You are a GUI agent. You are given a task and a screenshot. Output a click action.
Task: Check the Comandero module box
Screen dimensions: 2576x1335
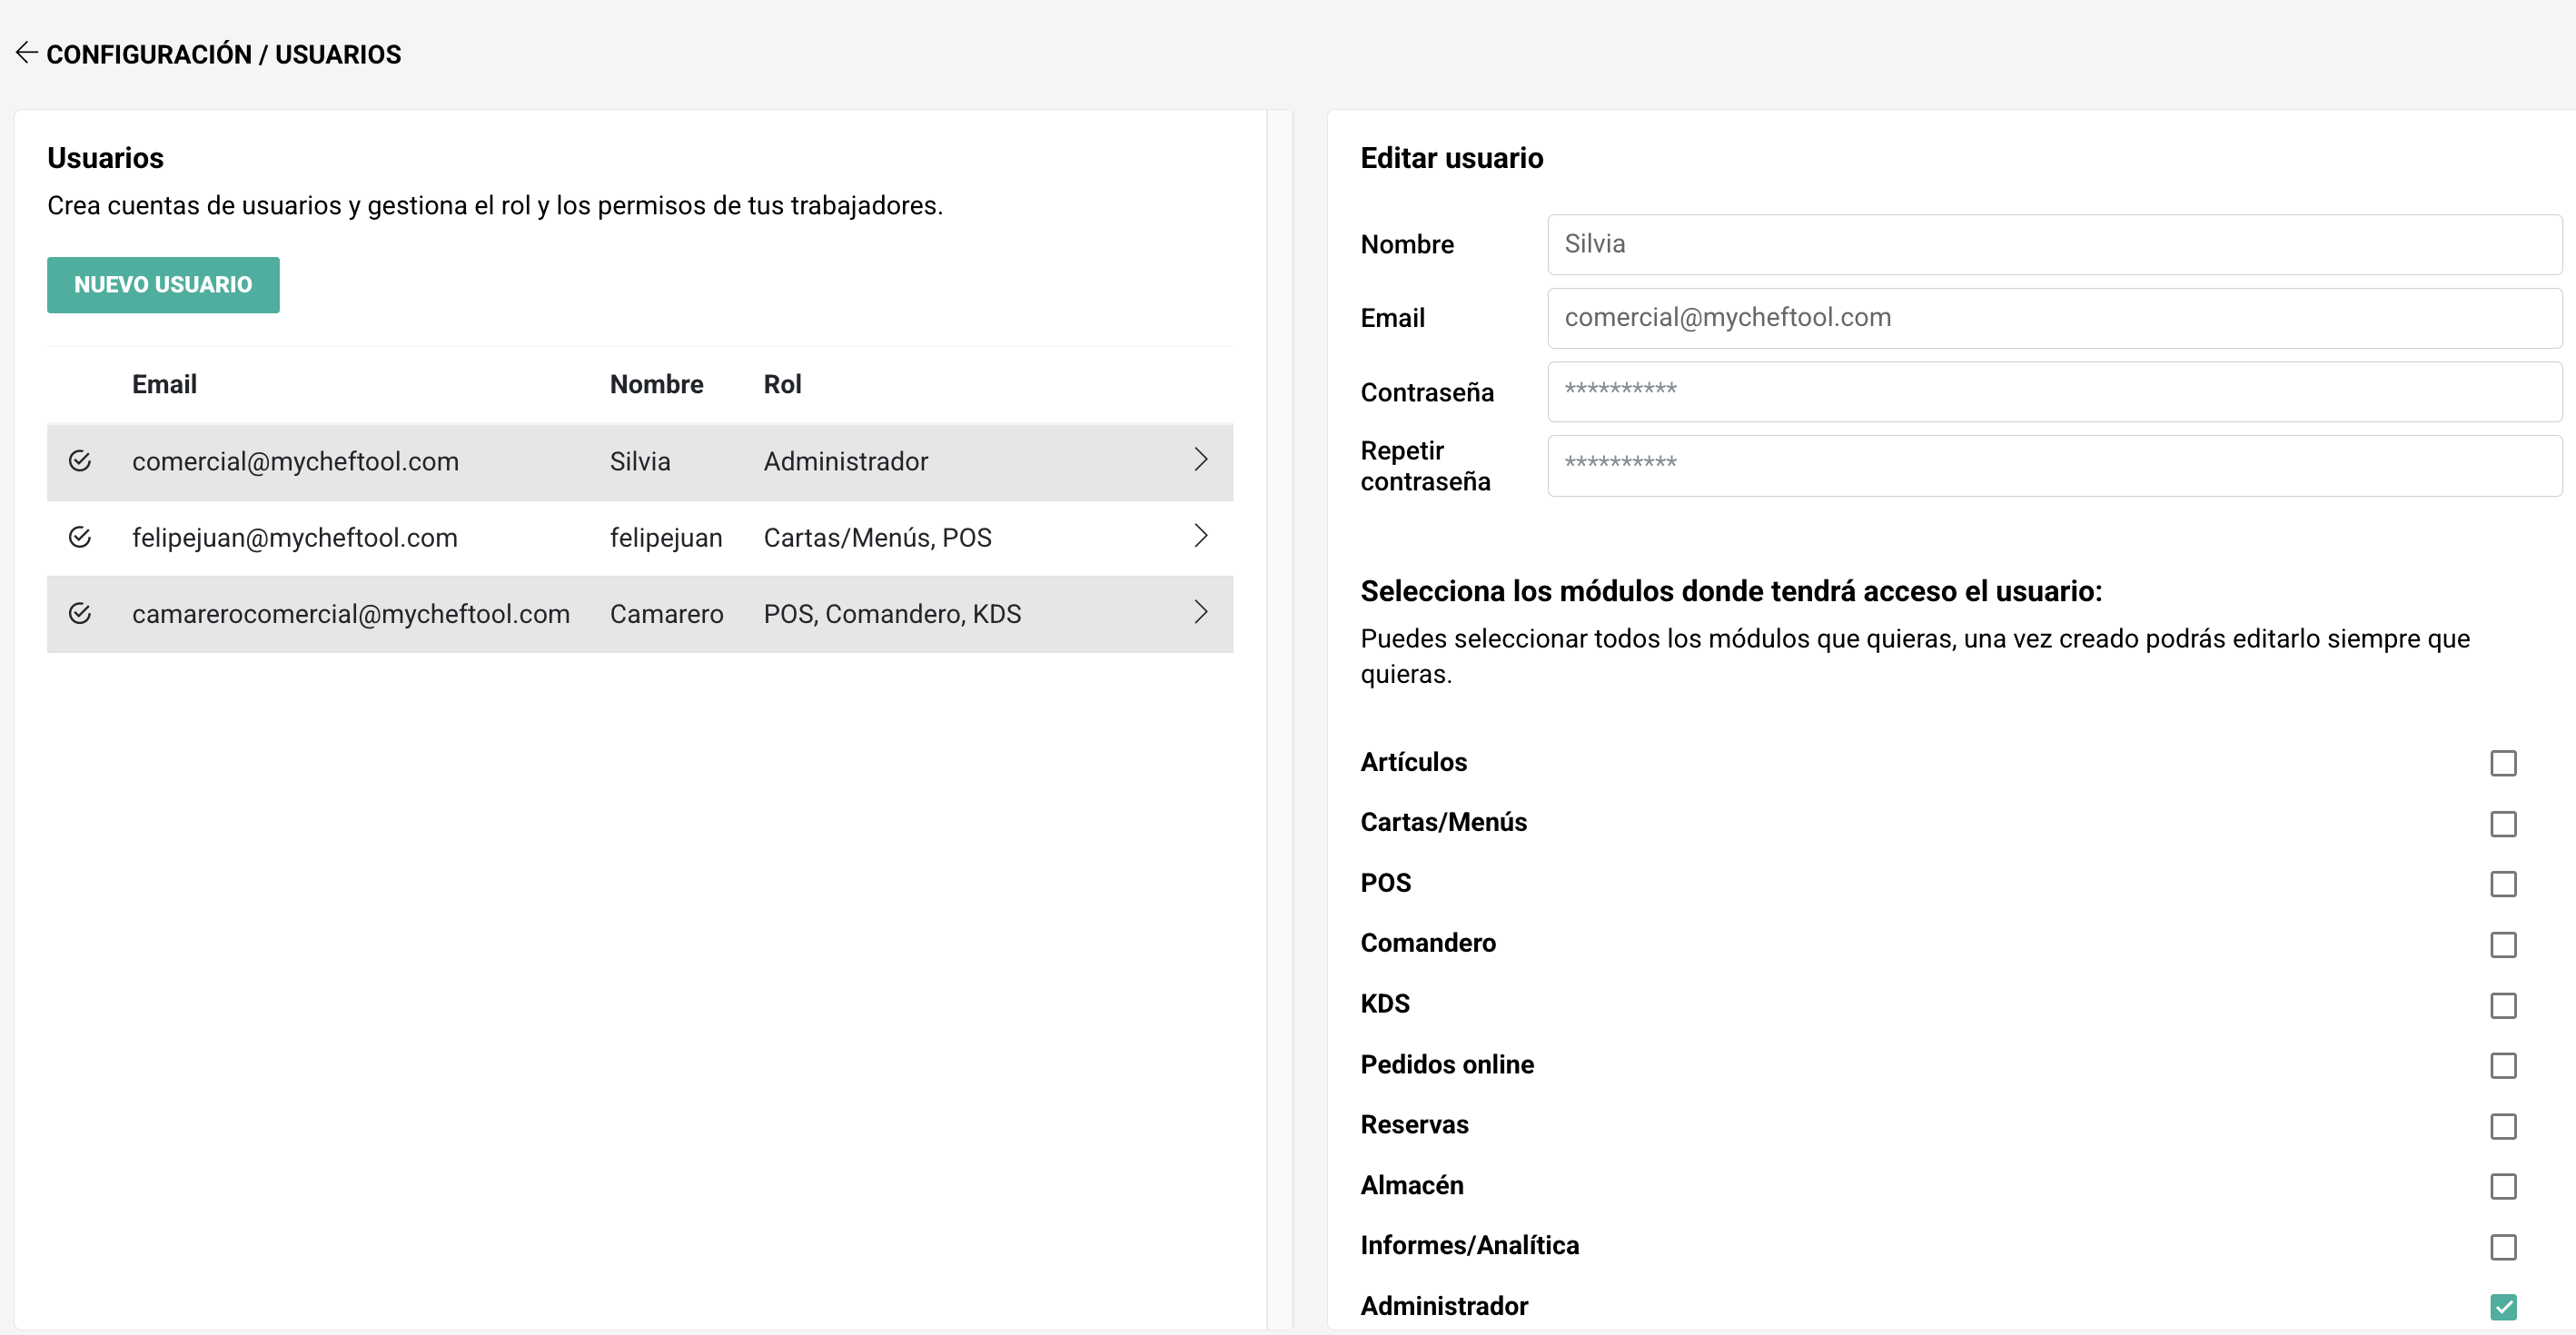click(x=2502, y=945)
